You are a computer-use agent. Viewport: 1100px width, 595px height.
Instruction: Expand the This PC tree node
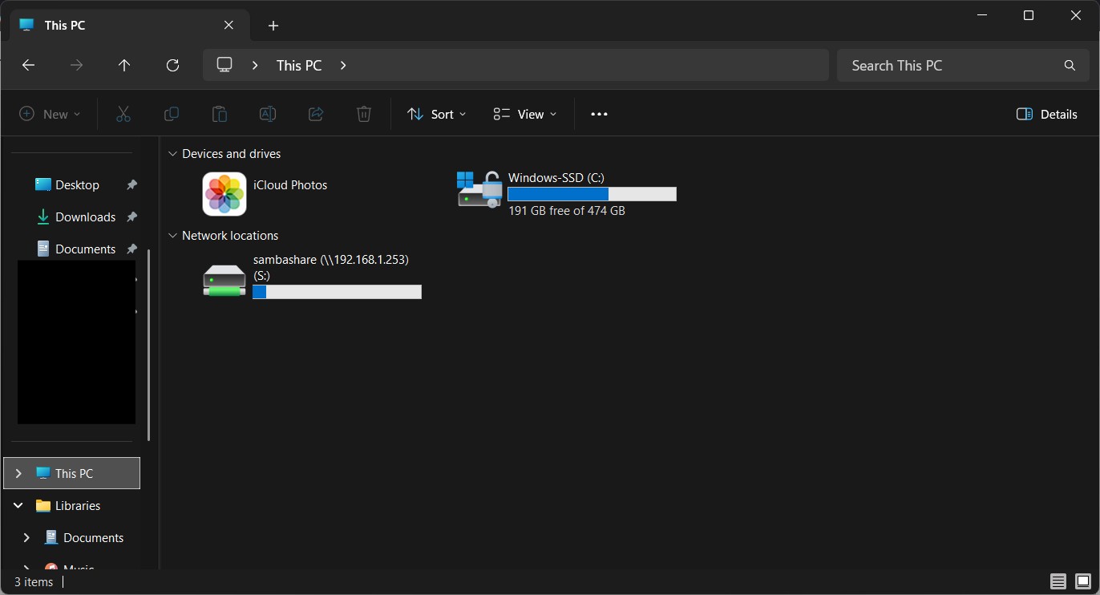pos(18,473)
